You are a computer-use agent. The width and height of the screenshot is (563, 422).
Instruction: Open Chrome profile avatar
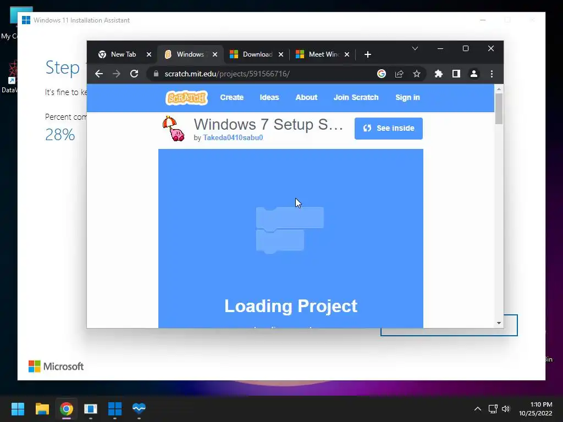[x=474, y=74]
